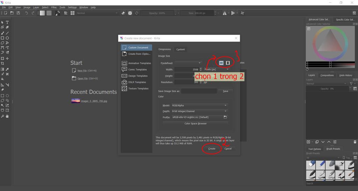
Task: Open the Settings menu
Action: point(72,7)
